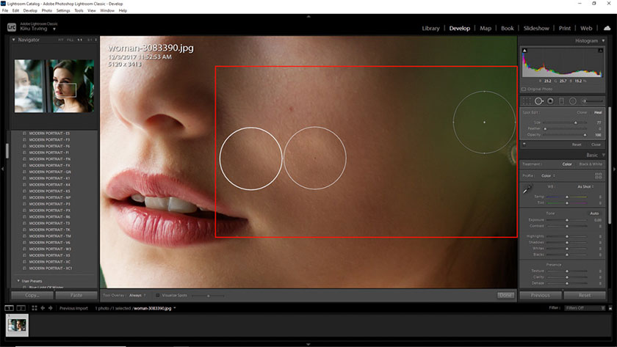Hide the filmstrip with bottom edge arrow
The height and width of the screenshot is (347, 617).
tap(308, 344)
